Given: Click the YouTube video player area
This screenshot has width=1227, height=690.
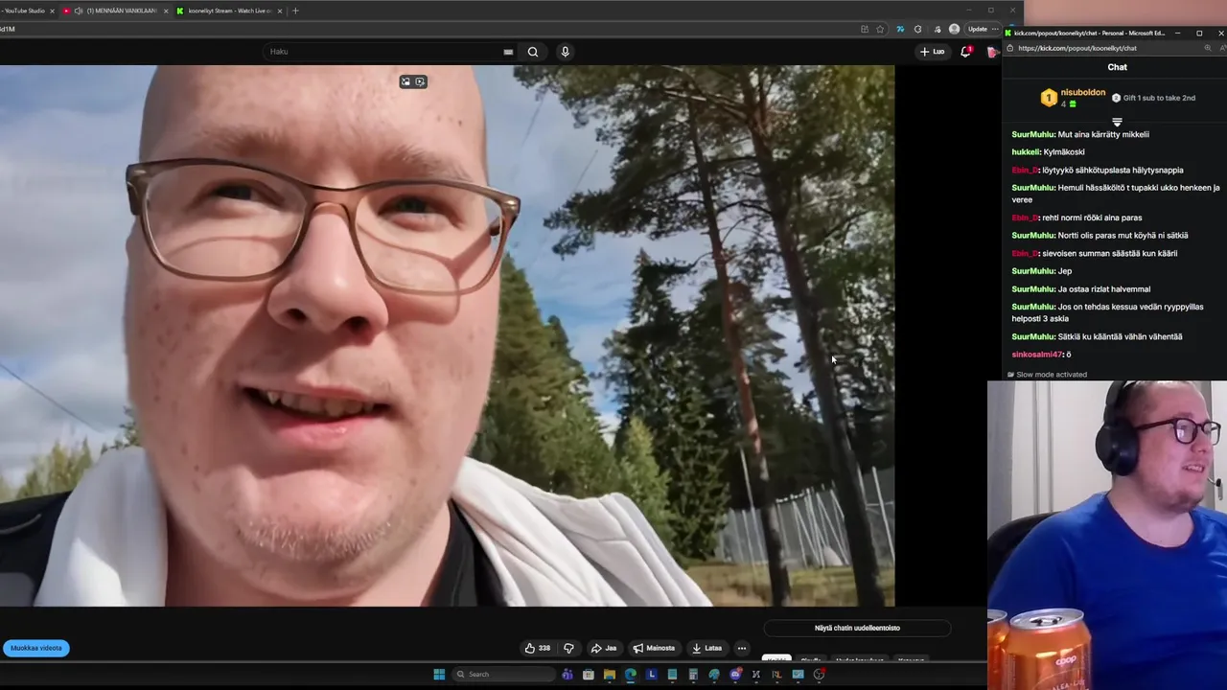Looking at the screenshot, I should click(447, 335).
